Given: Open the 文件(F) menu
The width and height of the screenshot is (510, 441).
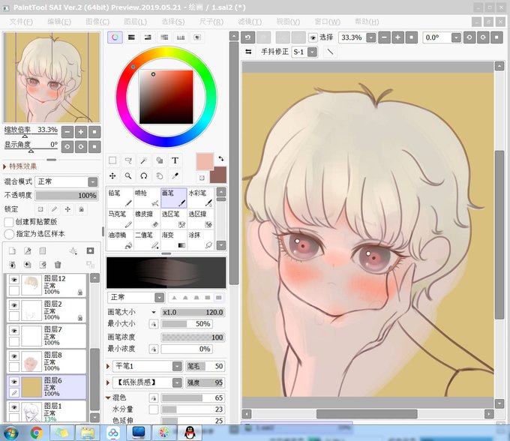Looking at the screenshot, I should tap(21, 22).
